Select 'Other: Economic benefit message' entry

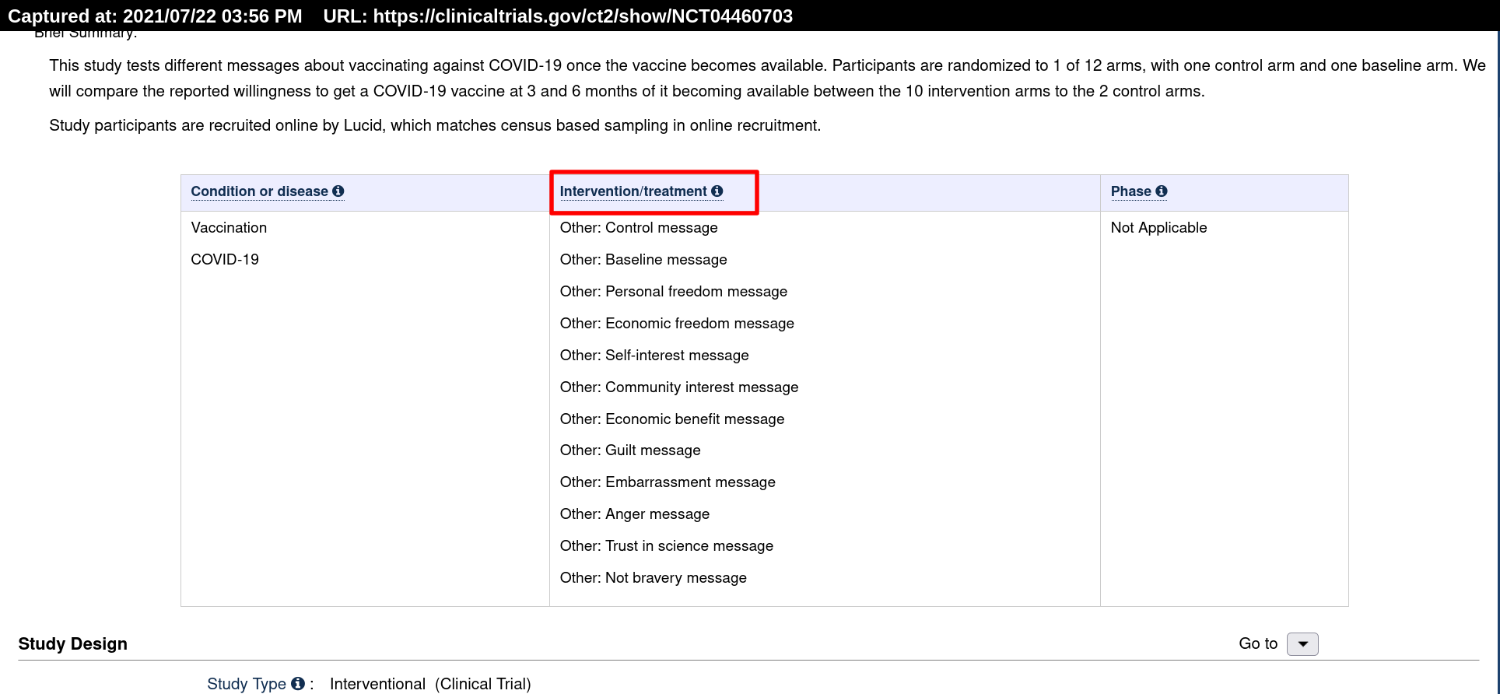tap(672, 419)
